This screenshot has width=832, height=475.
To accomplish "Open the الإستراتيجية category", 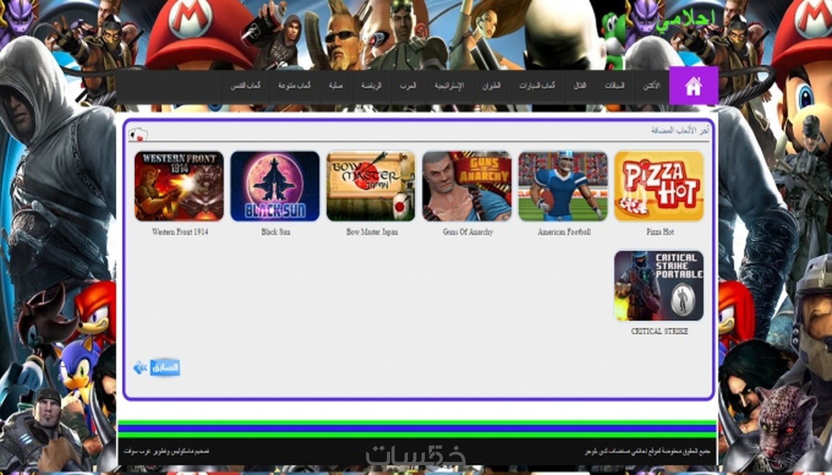I will [x=449, y=86].
